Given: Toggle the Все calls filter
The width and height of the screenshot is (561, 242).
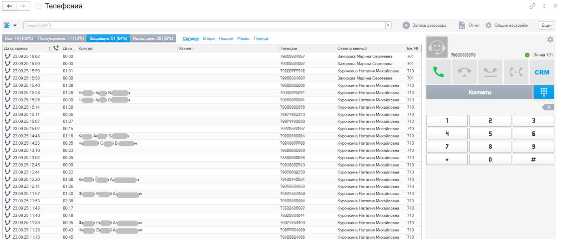Looking at the screenshot, I should tap(19, 39).
